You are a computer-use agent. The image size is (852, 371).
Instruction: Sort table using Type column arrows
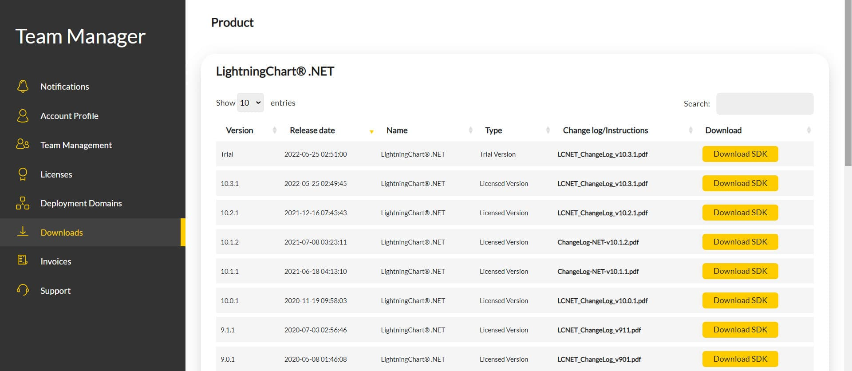coord(548,130)
